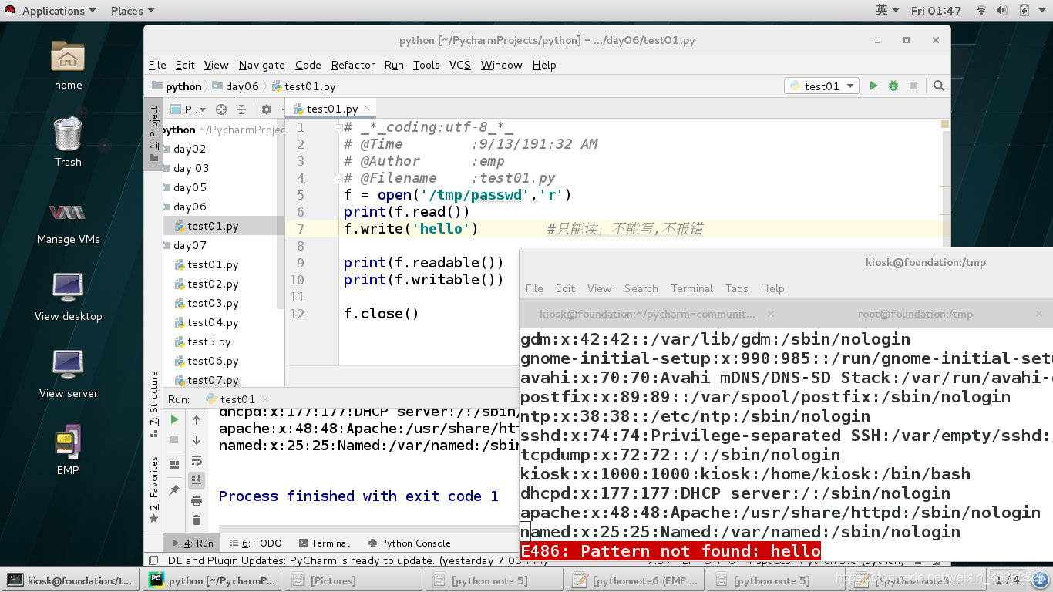Click the day06 breadcrumb
This screenshot has height=592, width=1053.
click(x=235, y=86)
